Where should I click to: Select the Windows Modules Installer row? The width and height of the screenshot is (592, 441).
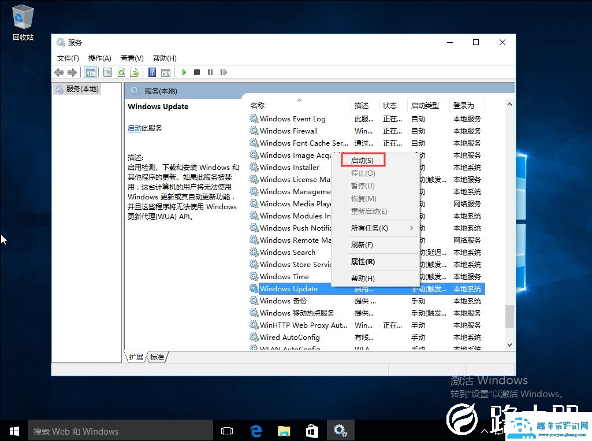click(290, 216)
